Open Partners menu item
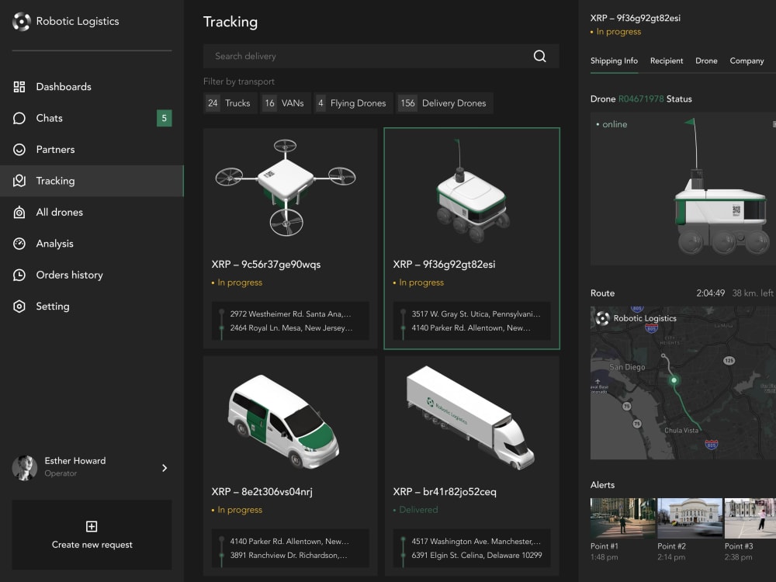 coord(92,150)
